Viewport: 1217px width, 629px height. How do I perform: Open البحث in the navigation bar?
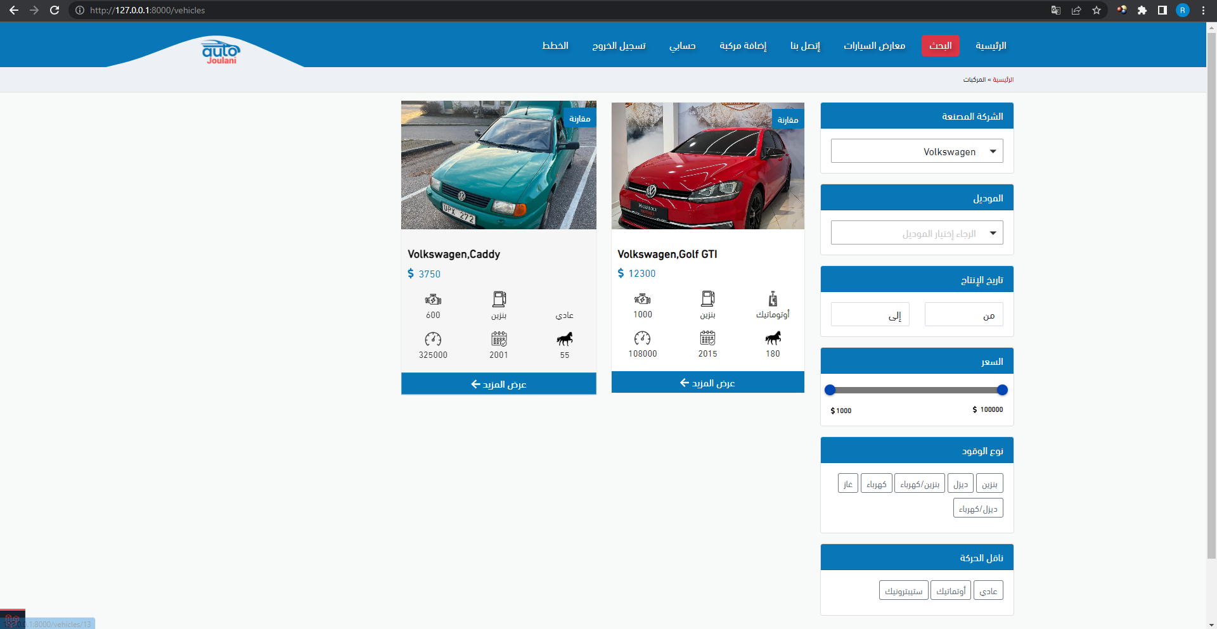point(940,46)
